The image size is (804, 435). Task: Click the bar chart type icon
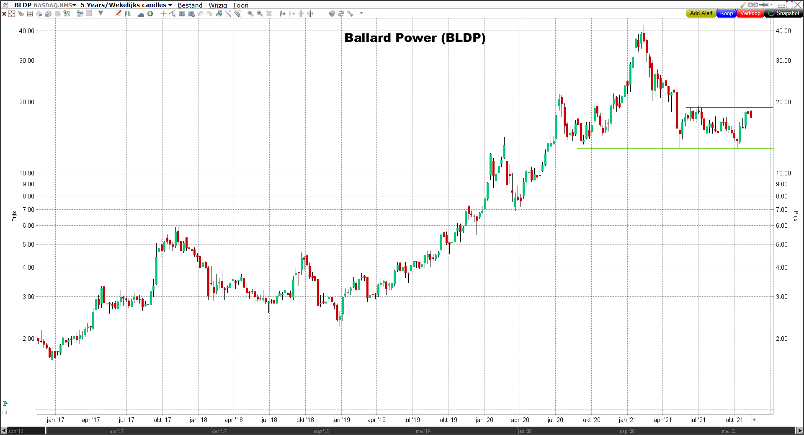[x=127, y=13]
